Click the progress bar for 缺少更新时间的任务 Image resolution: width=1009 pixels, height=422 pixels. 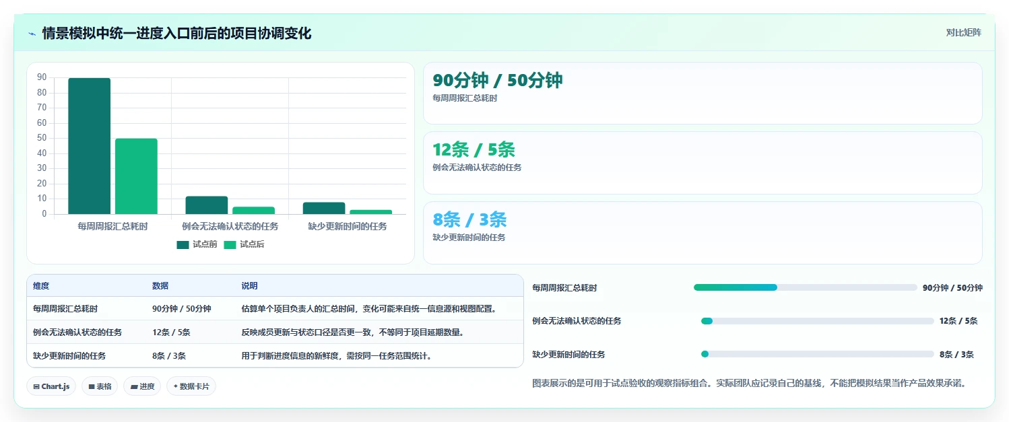coord(818,354)
